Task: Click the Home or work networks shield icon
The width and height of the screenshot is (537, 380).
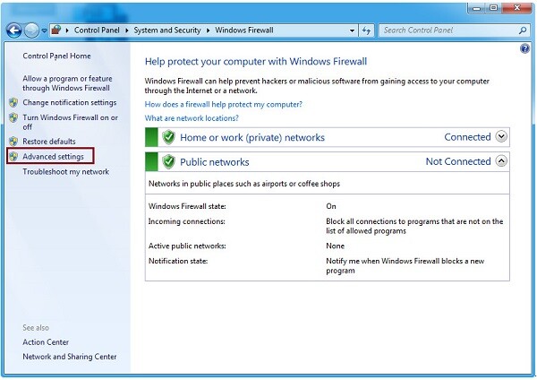Action: click(168, 137)
